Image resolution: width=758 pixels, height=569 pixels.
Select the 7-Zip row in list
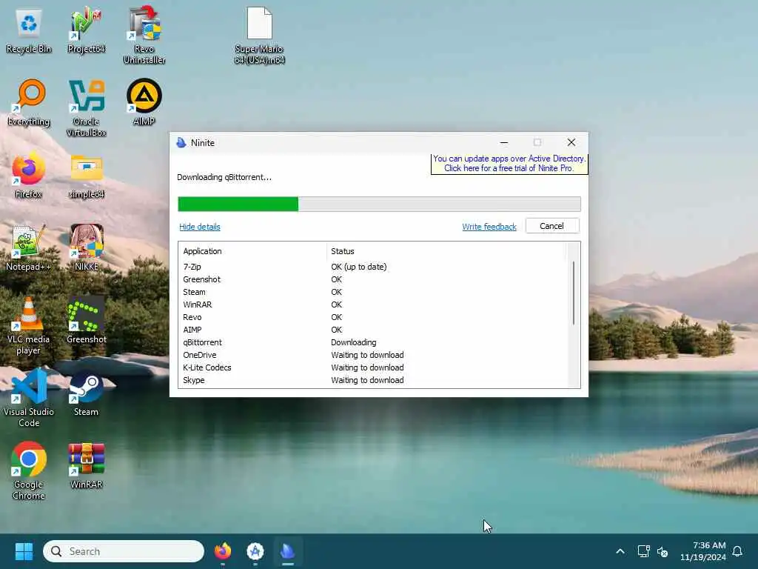372,267
